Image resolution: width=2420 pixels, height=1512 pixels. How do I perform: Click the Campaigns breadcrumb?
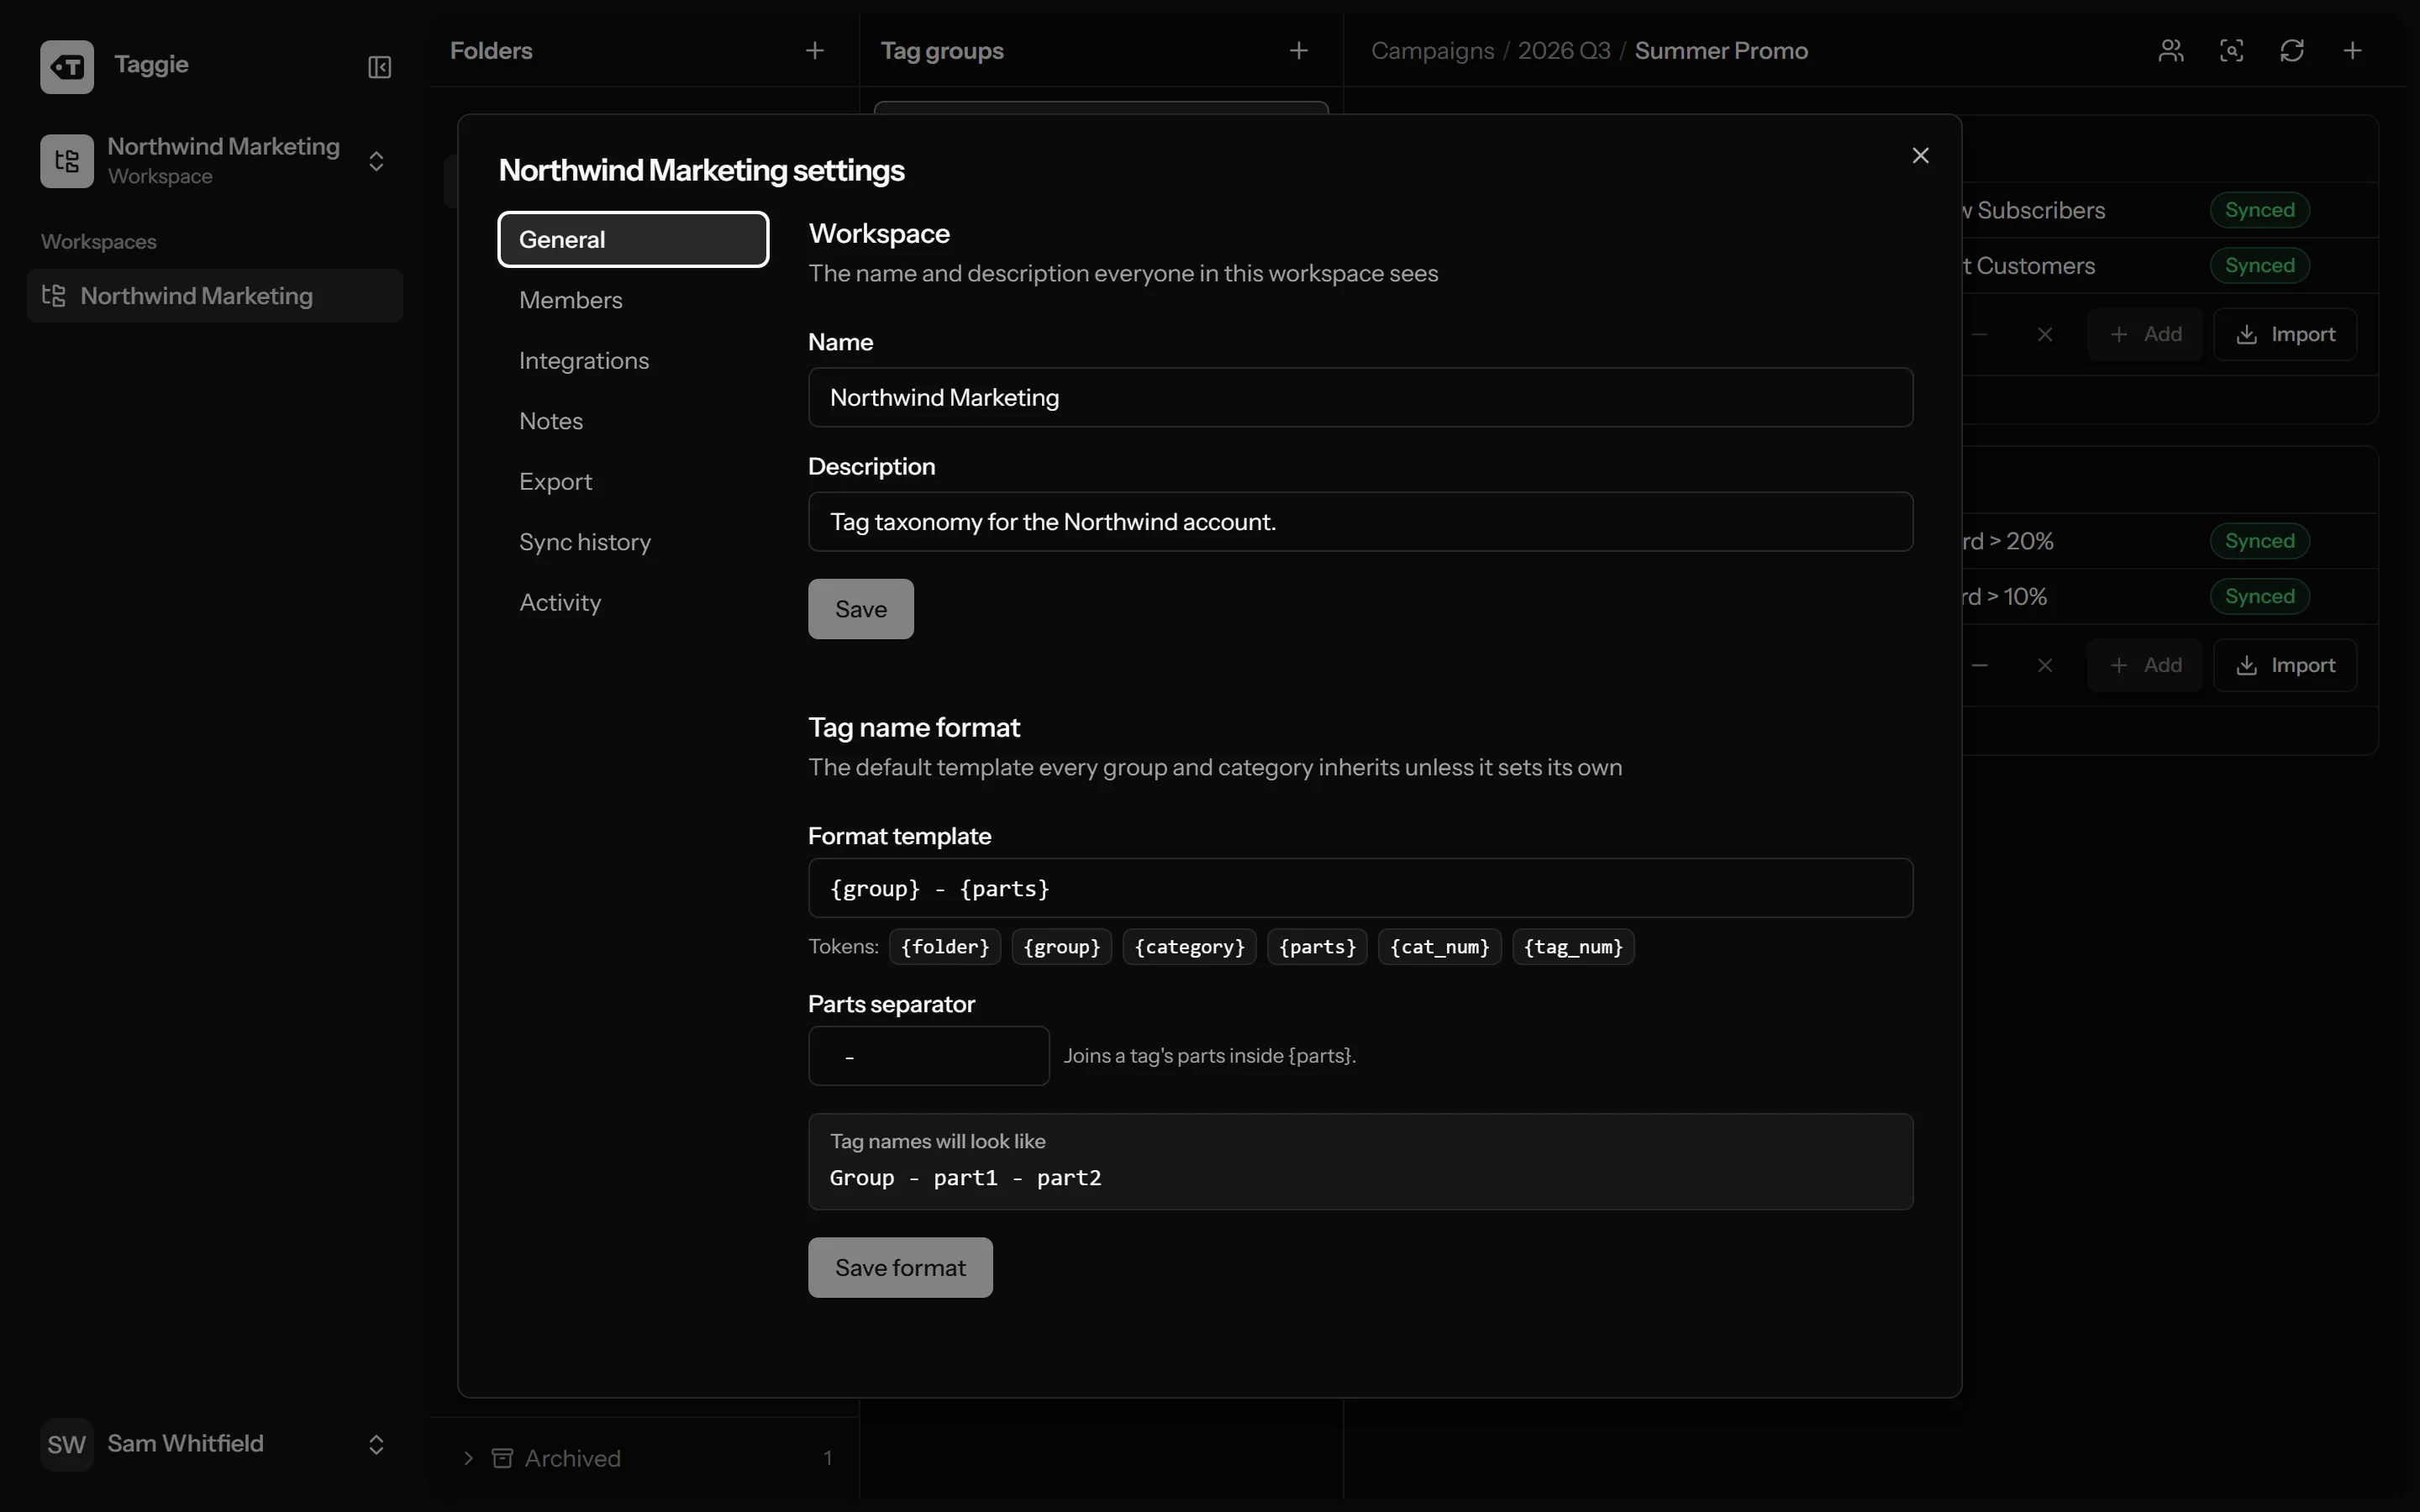1432,51
